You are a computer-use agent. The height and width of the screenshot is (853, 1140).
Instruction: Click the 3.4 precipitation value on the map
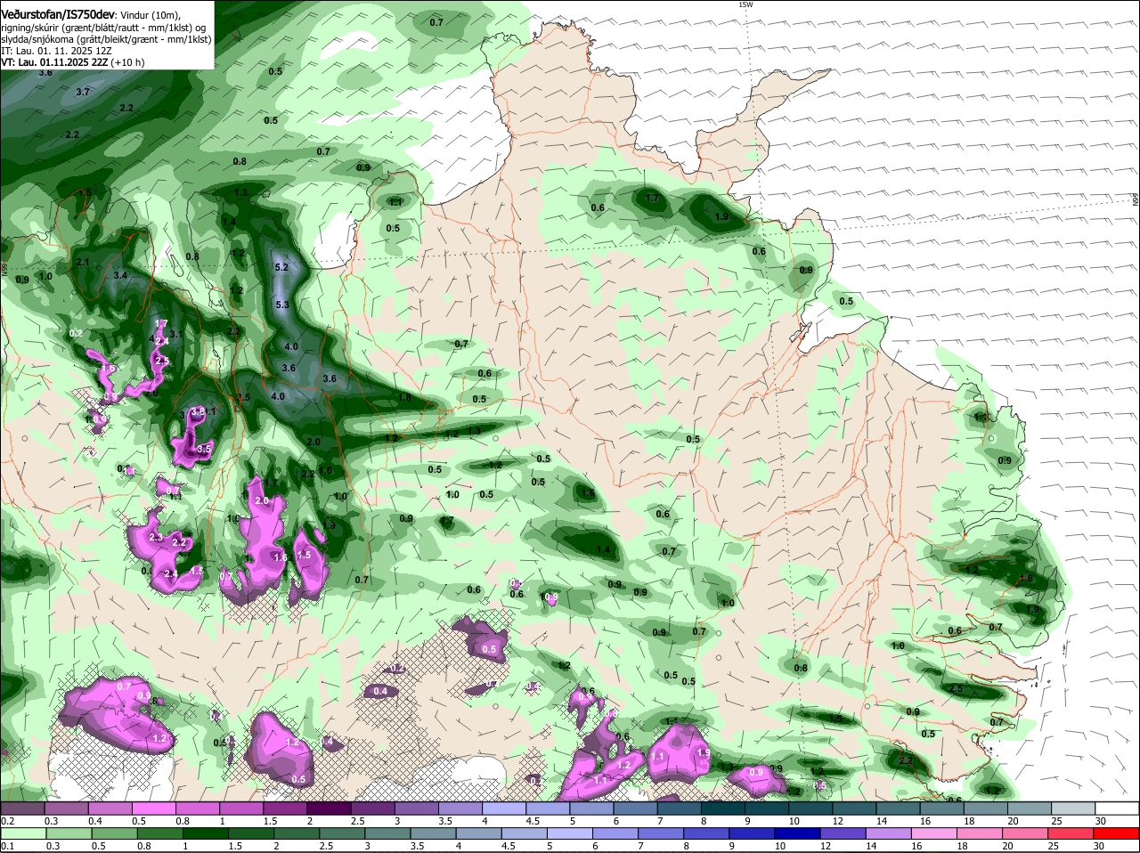(120, 276)
